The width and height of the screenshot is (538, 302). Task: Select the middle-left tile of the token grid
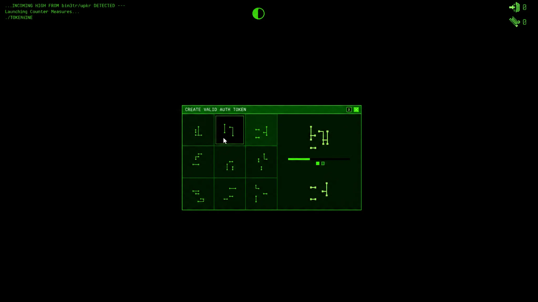pyautogui.click(x=198, y=162)
